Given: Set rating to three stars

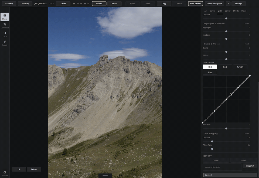Looking at the screenshot, I should [81, 4].
